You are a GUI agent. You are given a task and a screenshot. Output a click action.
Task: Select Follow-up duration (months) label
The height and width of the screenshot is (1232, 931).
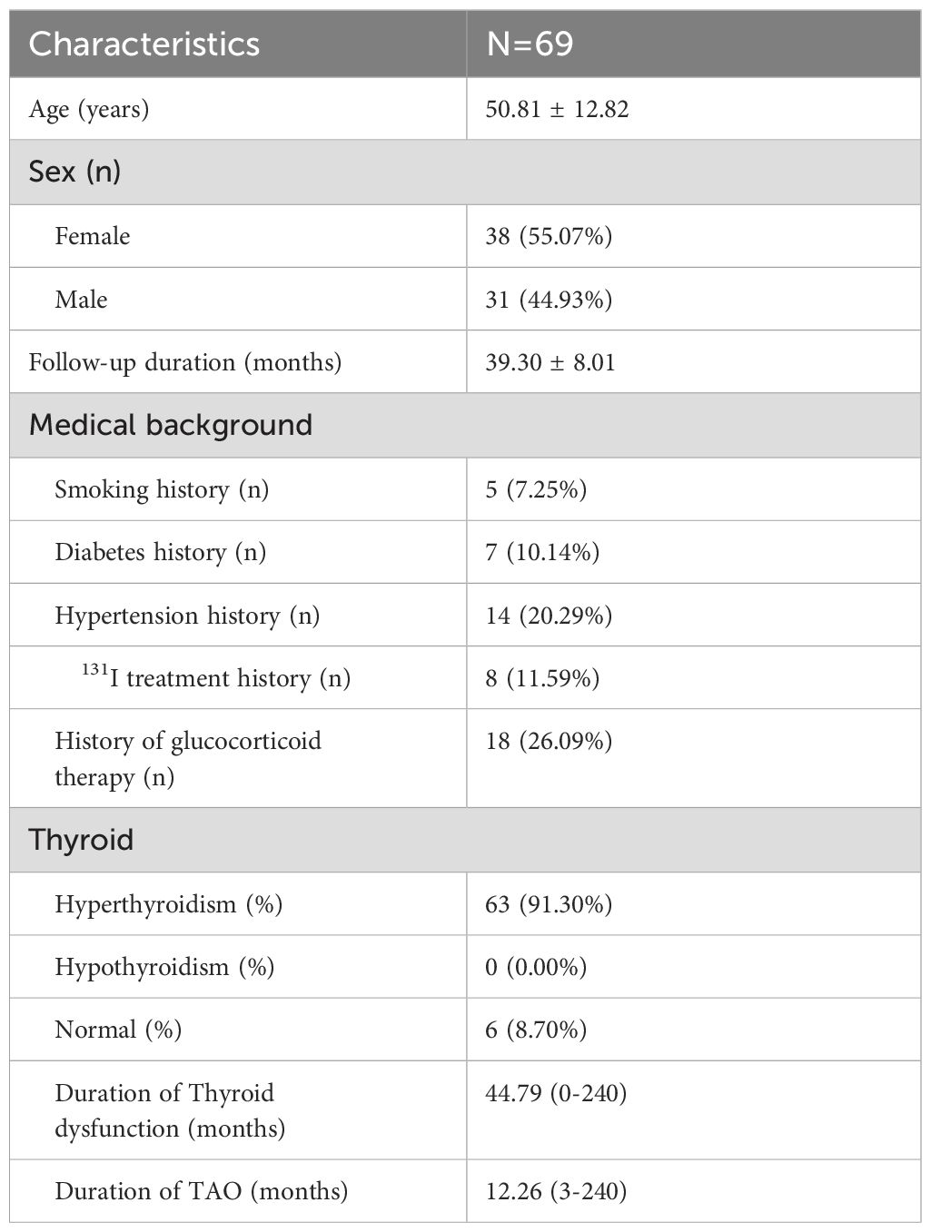tap(185, 362)
